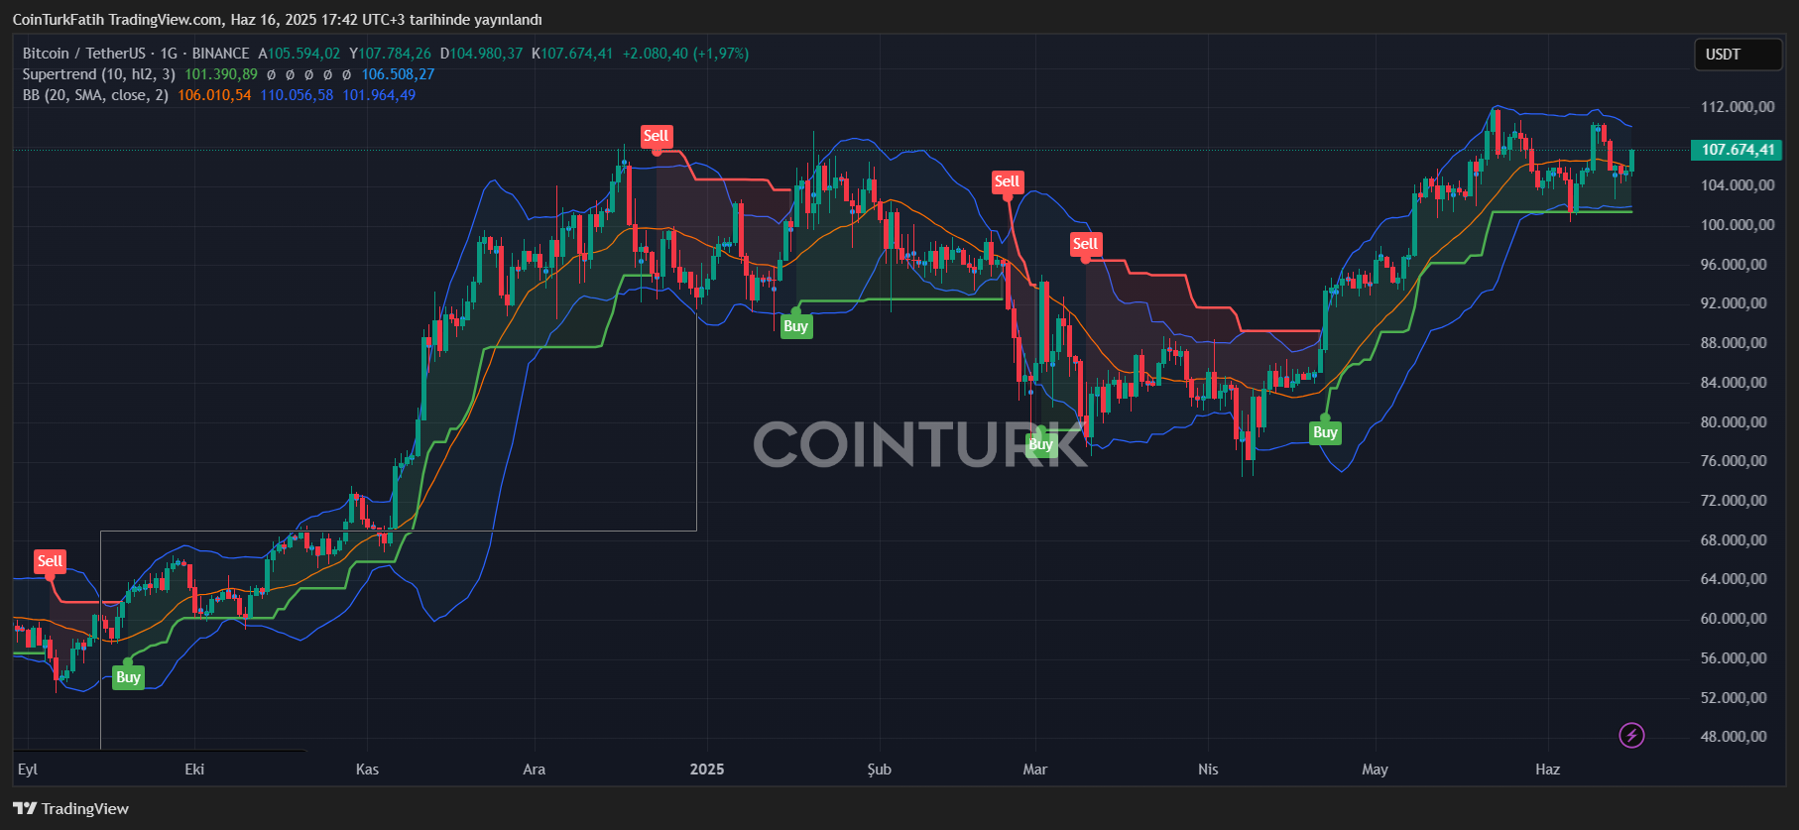Image resolution: width=1799 pixels, height=830 pixels.
Task: Click the Sell signal just before Mar
Action: 1007,181
